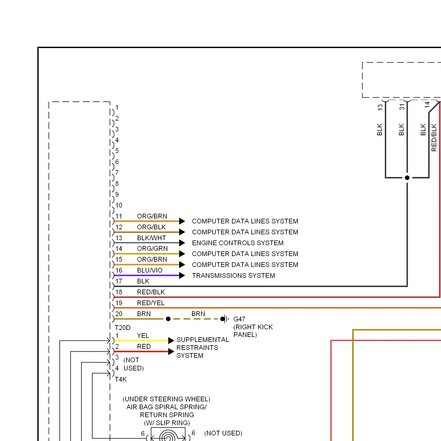Select SUPPLEMENTAL RESTRAINTS SYSTEM text
Screen dimensions: 441x441
pos(203,348)
